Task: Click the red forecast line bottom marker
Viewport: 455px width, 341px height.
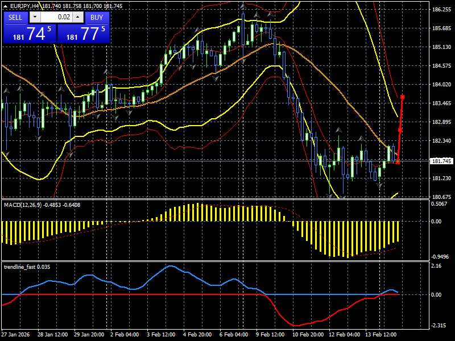Action: [x=398, y=162]
